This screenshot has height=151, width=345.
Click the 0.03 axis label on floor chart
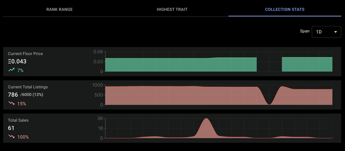point(98,62)
